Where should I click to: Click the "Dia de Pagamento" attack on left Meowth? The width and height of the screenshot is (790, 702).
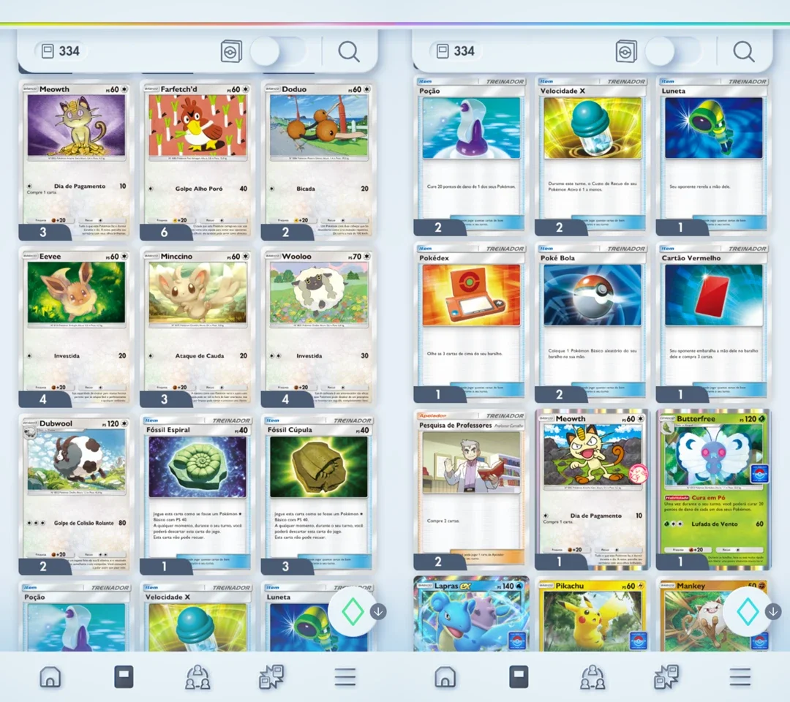click(80, 186)
